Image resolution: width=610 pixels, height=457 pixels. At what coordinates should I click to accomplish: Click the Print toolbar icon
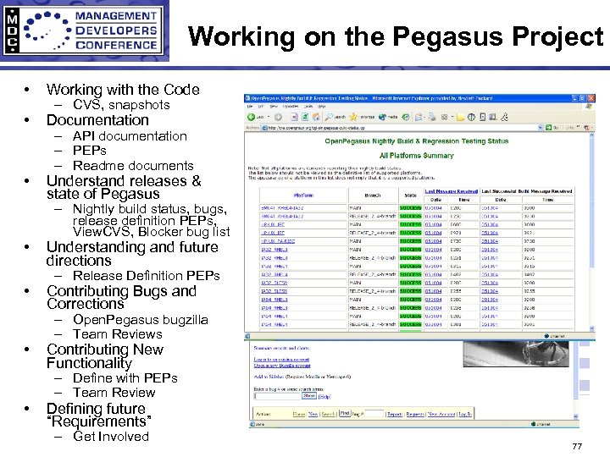click(x=432, y=117)
